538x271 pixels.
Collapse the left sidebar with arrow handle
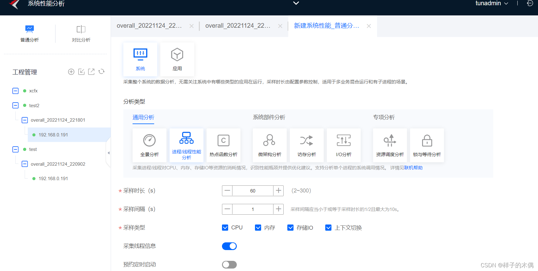pos(109,153)
